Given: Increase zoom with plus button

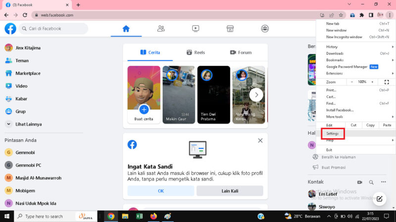Looking at the screenshot, I should [372, 82].
